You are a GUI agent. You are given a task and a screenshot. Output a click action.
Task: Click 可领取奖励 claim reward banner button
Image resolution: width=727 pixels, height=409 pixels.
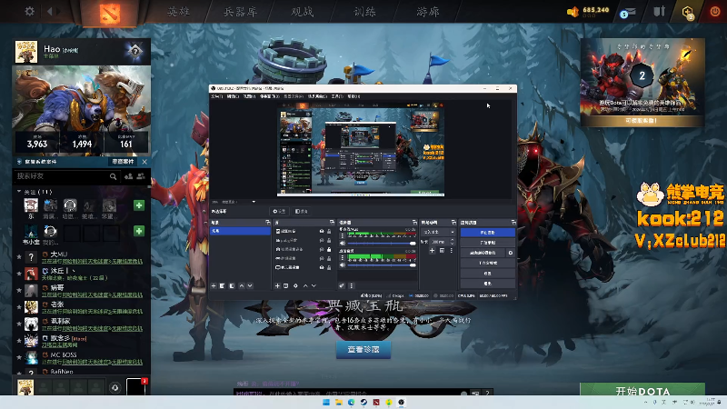pos(641,121)
